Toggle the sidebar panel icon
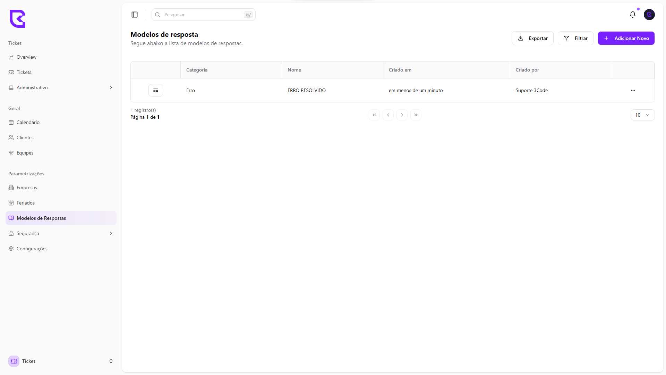Image resolution: width=666 pixels, height=375 pixels. (135, 15)
